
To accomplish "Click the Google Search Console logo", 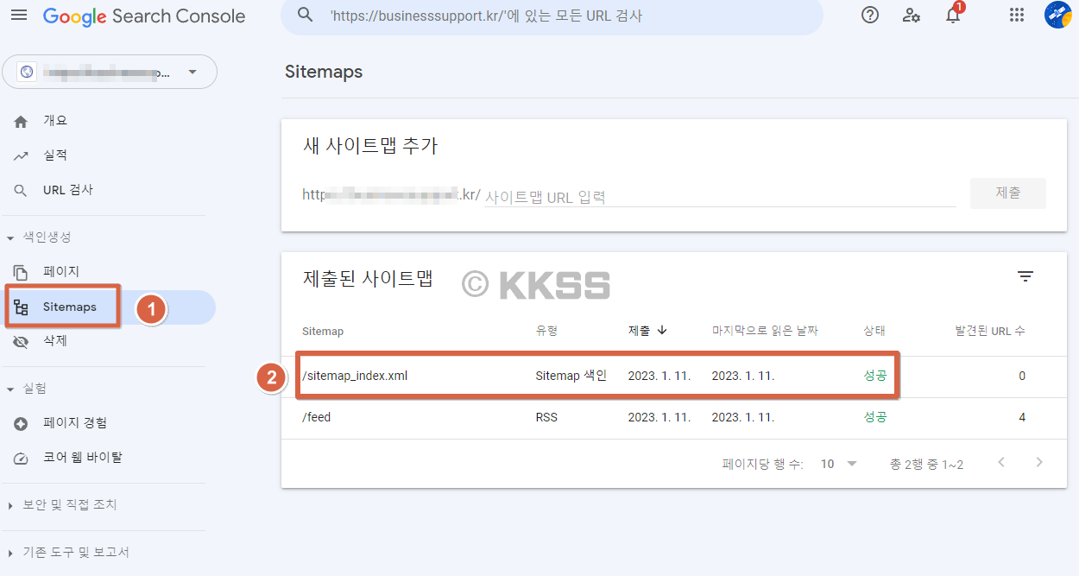I will coord(144,15).
